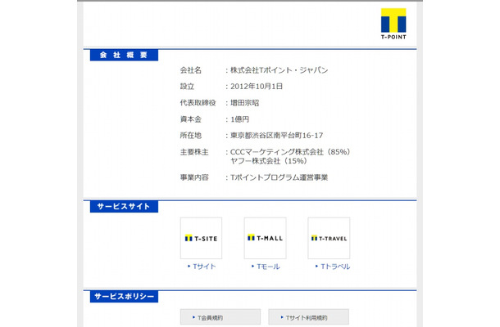Click the 設立 label
The image size is (500, 327).
click(187, 87)
